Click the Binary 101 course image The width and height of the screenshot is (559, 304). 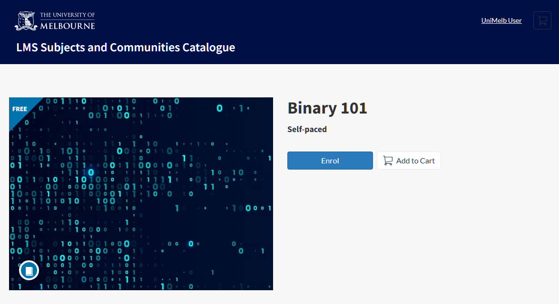coord(141,194)
